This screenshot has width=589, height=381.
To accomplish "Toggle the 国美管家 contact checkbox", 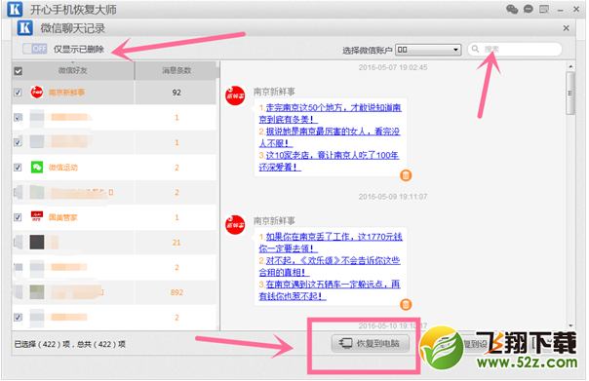I will [18, 217].
